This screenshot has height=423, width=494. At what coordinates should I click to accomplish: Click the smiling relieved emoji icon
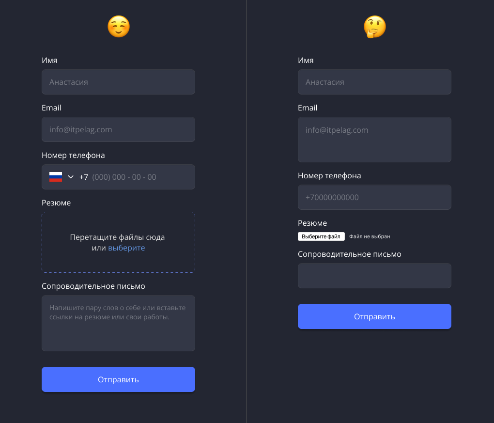tap(119, 27)
